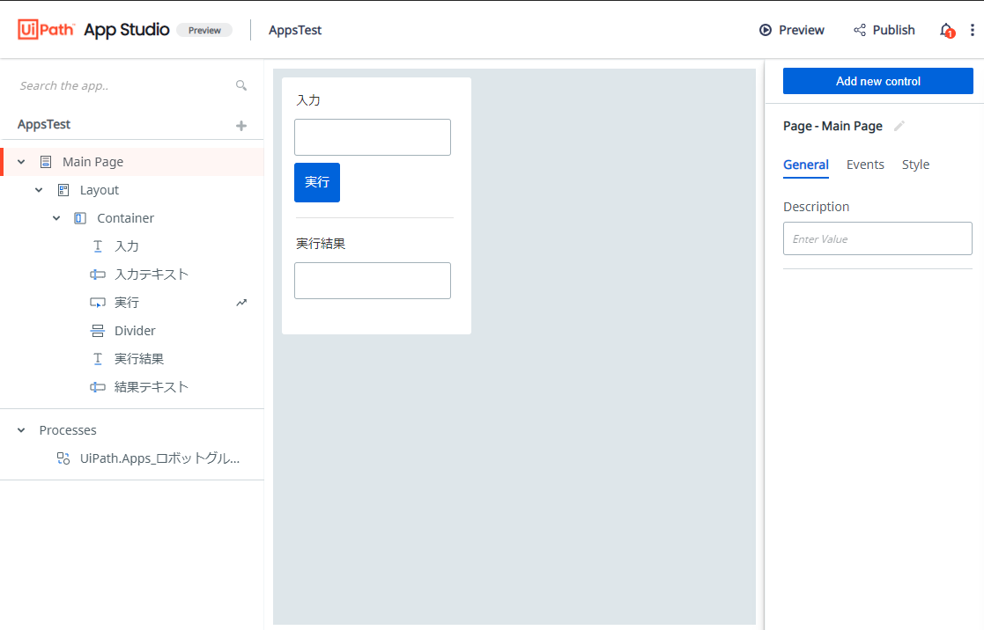984x630 pixels.
Task: Click the pencil icon to rename page
Action: click(x=899, y=126)
